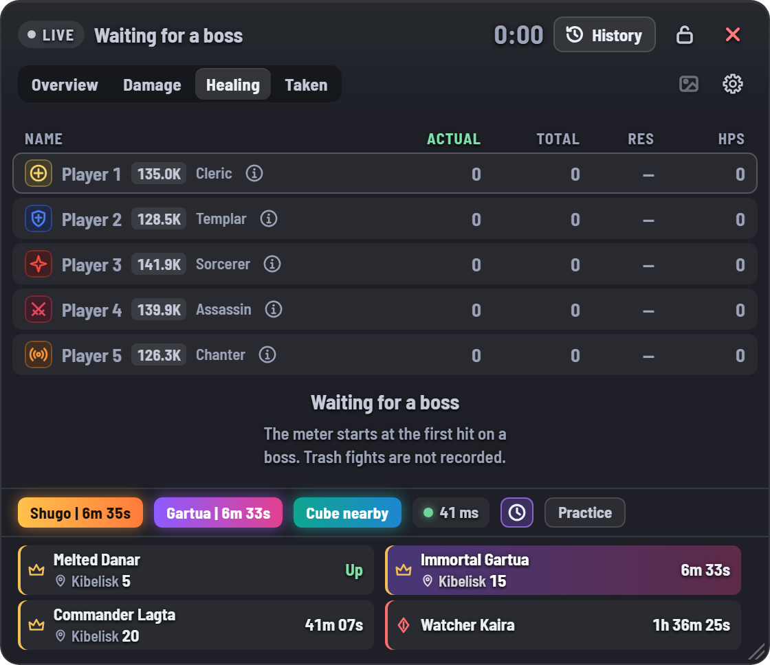Click the 1h 36m 25s respawn timer
Image resolution: width=770 pixels, height=665 pixels.
[x=691, y=624]
